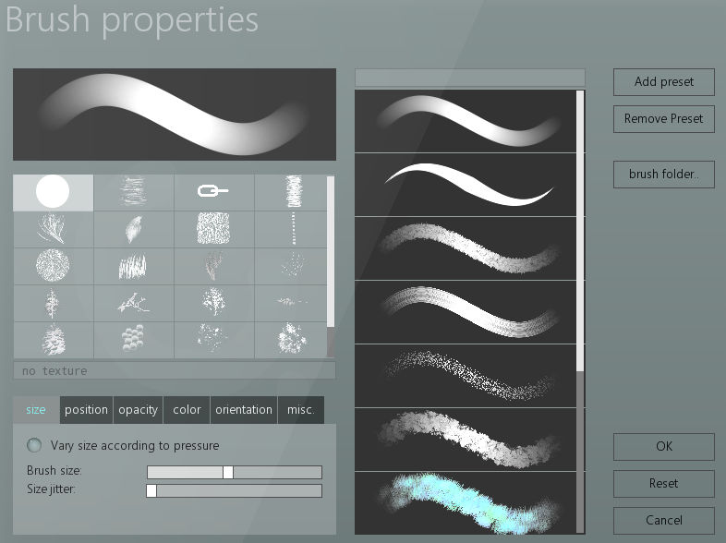Select the hard calligraphic stroke preset
726x543 pixels.
[x=466, y=185]
